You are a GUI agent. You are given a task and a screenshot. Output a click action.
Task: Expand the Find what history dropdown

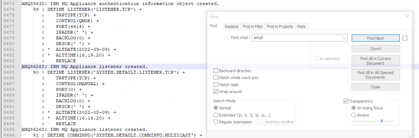(x=344, y=38)
